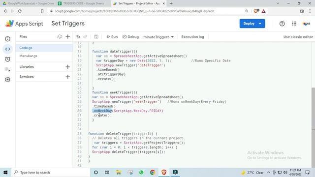This screenshot has height=177, width=315.
Task: Click line number 30 in the gutter
Action: click(79, 111)
